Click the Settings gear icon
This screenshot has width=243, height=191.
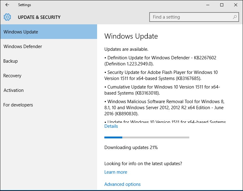pyautogui.click(x=7, y=17)
